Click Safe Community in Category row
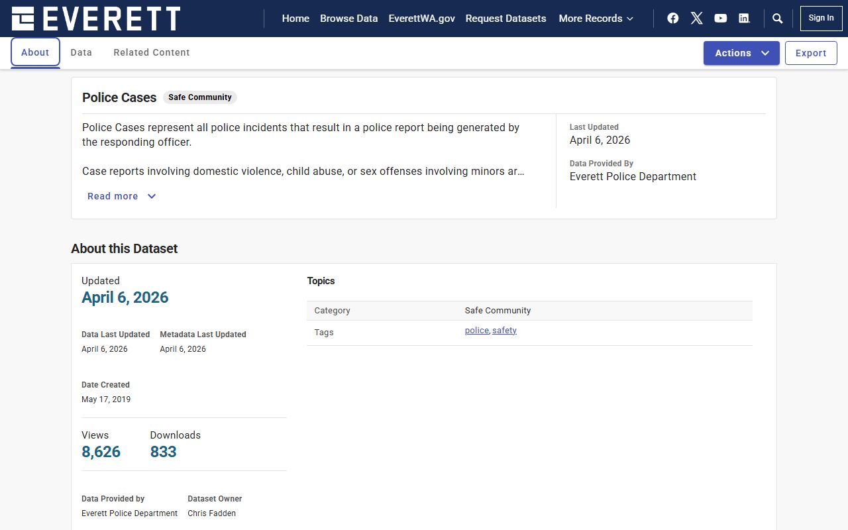Screen dimensions: 848x530 click(x=498, y=311)
